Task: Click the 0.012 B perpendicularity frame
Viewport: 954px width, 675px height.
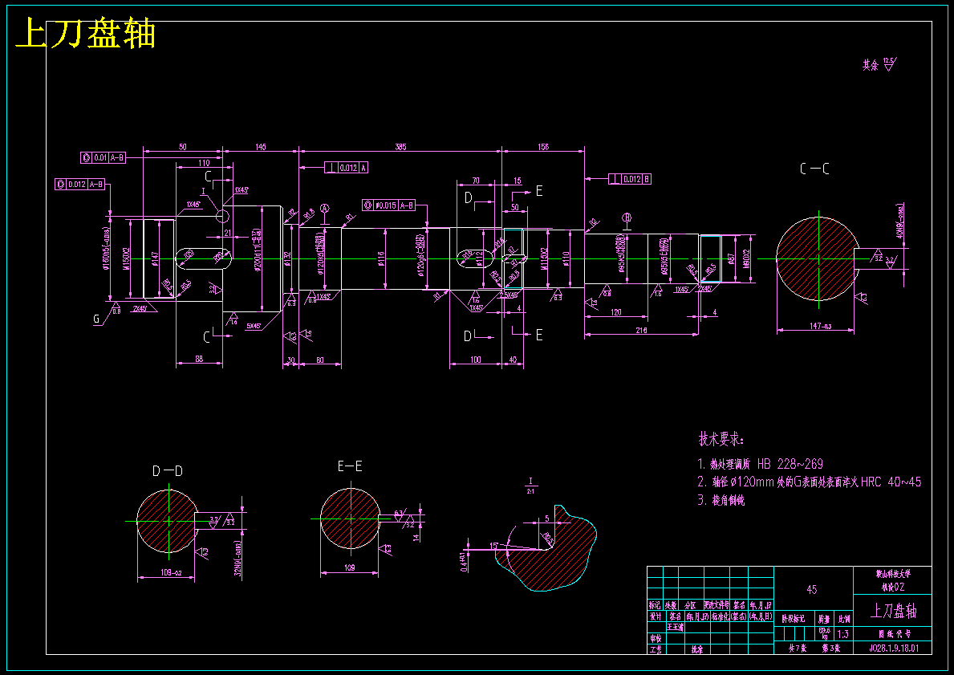Action: point(630,179)
